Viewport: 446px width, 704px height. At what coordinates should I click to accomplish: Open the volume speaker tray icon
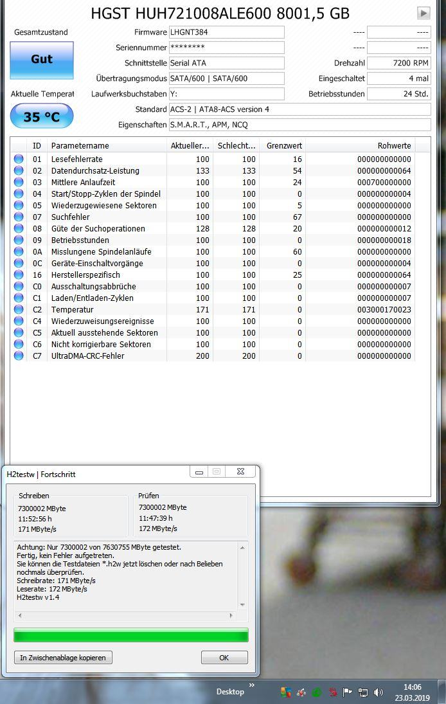point(379,692)
